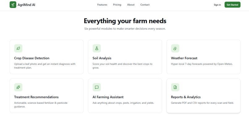Click the cloud-sun icon in Weather Forecast card

point(175,48)
